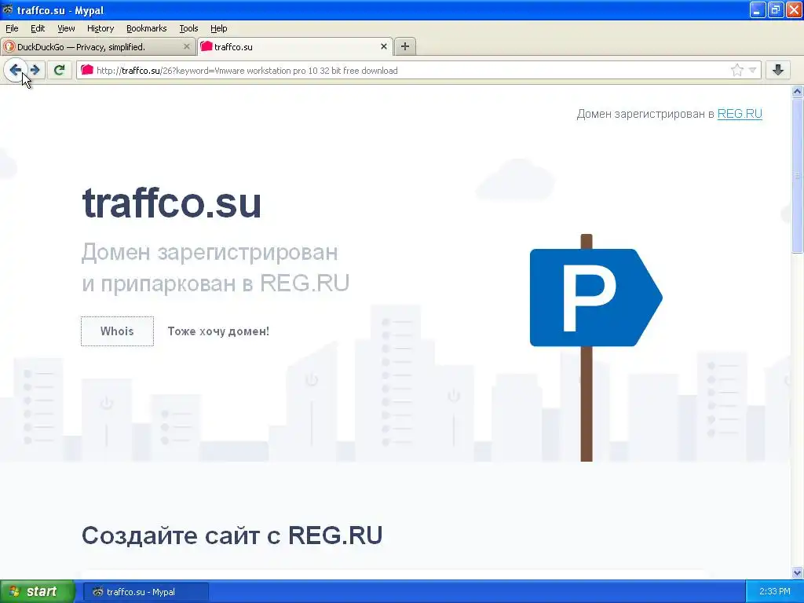804x603 pixels.
Task: Click the 'Тоже хочу домен!' link
Action: (218, 331)
